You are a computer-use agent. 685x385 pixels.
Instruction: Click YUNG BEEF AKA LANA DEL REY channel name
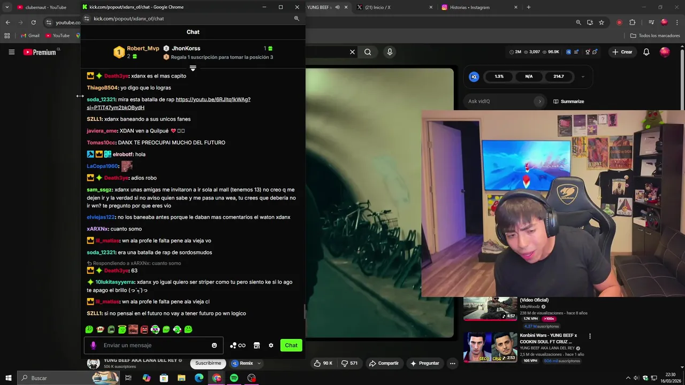140,360
